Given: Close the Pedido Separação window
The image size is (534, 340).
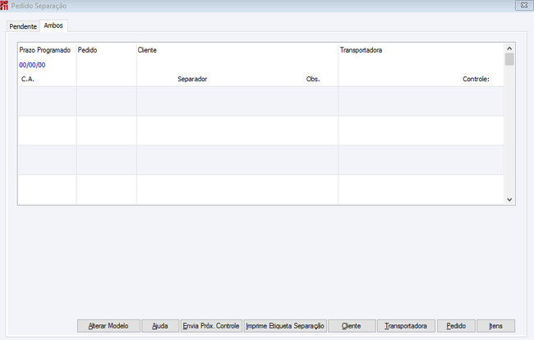Looking at the screenshot, I should point(524,5).
